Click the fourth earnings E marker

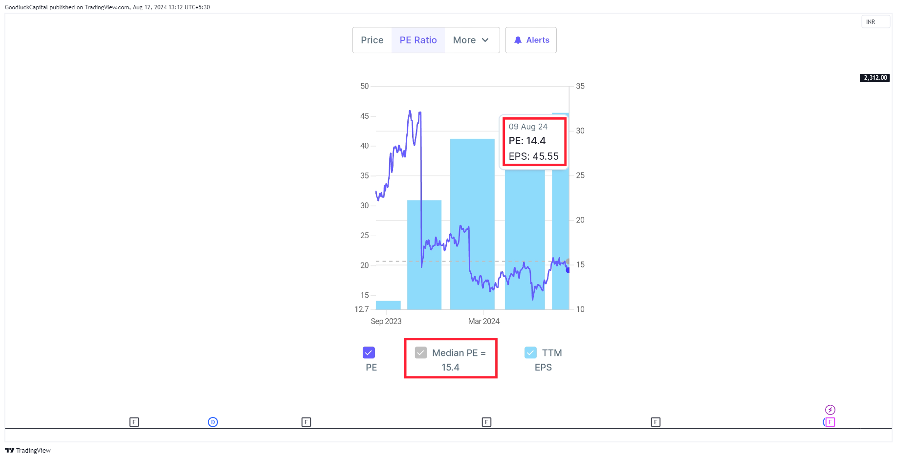[x=656, y=422]
